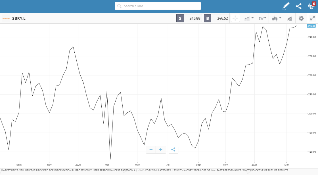Click into Search eToro field
This screenshot has height=175, width=318.
click(x=158, y=6)
